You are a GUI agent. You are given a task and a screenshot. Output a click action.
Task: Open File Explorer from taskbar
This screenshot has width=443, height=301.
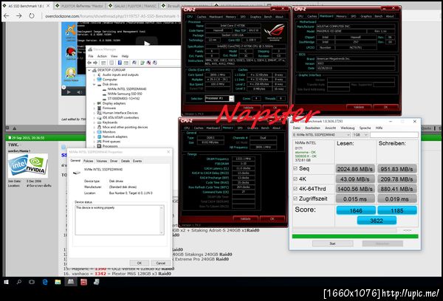pos(58,282)
